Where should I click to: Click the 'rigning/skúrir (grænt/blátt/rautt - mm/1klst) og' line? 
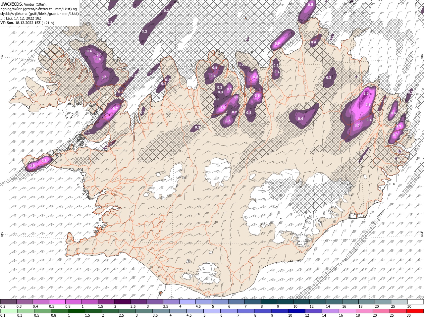pyautogui.click(x=38, y=9)
